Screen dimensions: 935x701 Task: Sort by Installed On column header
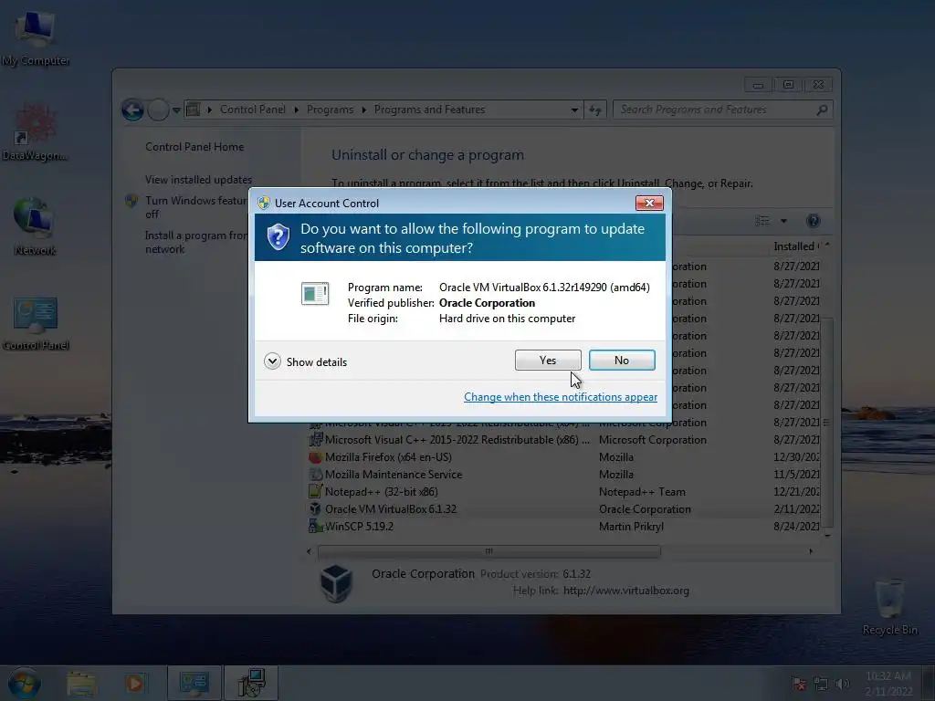click(796, 246)
